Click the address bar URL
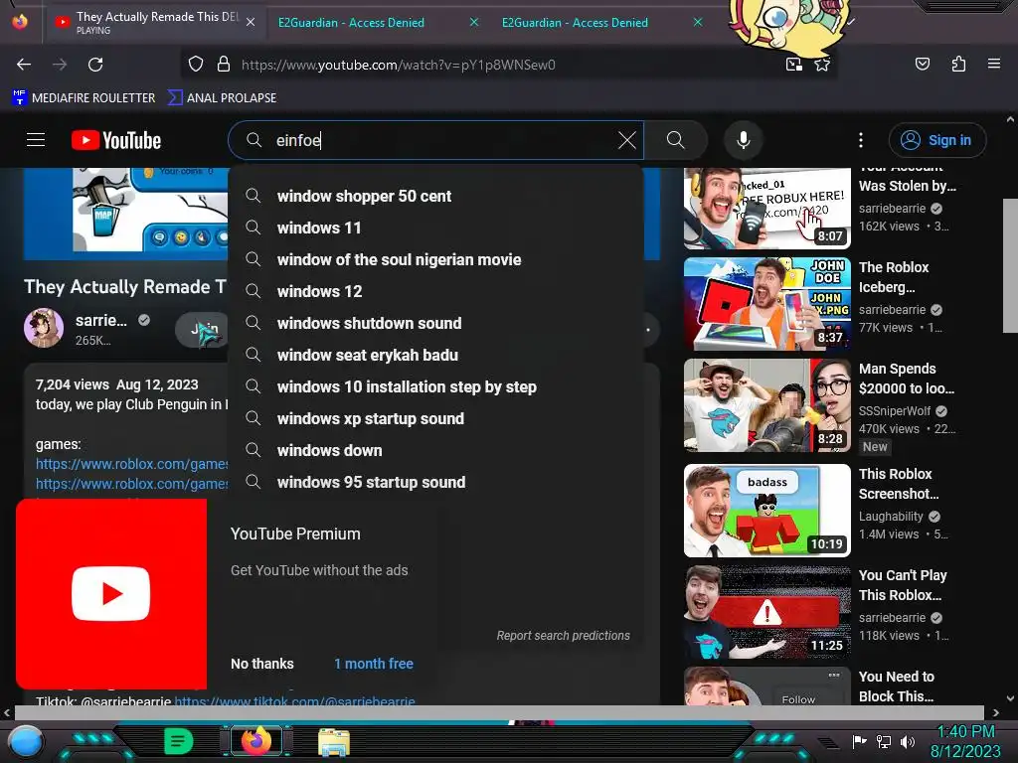1018x763 pixels. (398, 65)
